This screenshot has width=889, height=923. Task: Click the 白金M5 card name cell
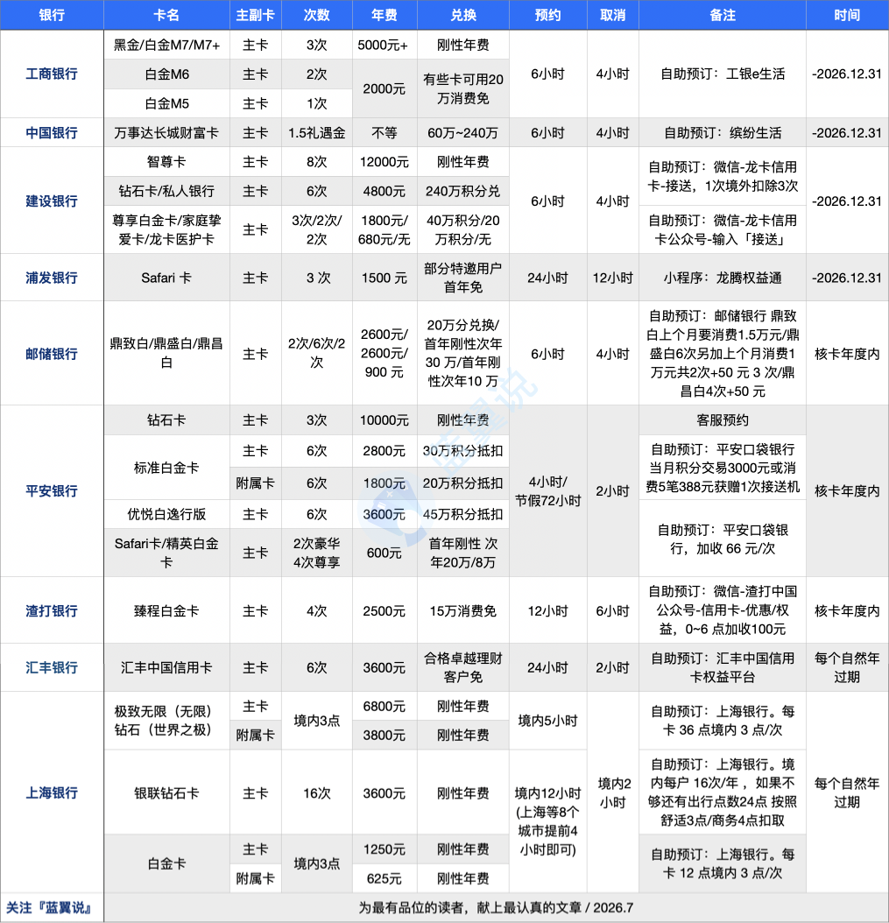pos(166,103)
